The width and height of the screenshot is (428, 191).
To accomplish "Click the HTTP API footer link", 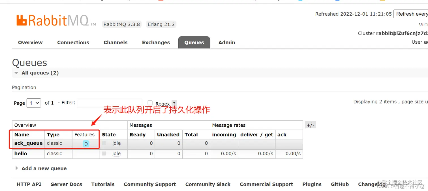I will tap(29, 184).
